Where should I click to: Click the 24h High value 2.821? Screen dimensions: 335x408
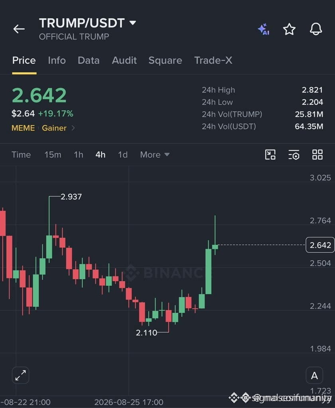tap(312, 90)
